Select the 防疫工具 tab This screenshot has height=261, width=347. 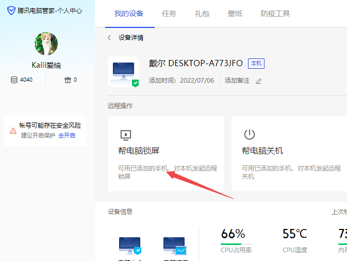pyautogui.click(x=275, y=14)
